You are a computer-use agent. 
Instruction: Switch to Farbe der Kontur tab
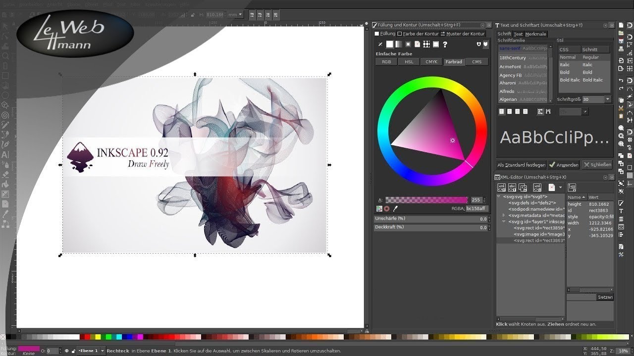coord(418,34)
